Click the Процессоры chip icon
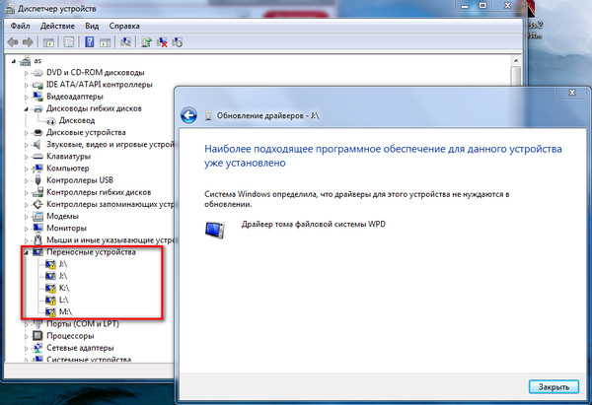 pos(37,336)
